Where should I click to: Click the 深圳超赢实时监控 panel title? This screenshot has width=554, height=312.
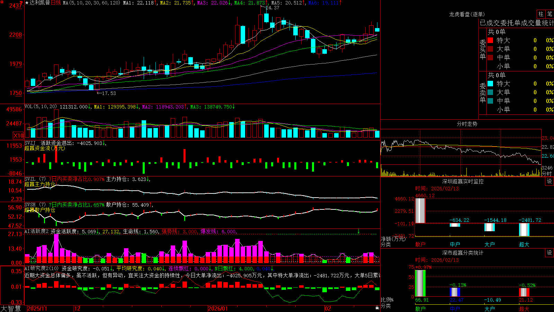tap(463, 181)
